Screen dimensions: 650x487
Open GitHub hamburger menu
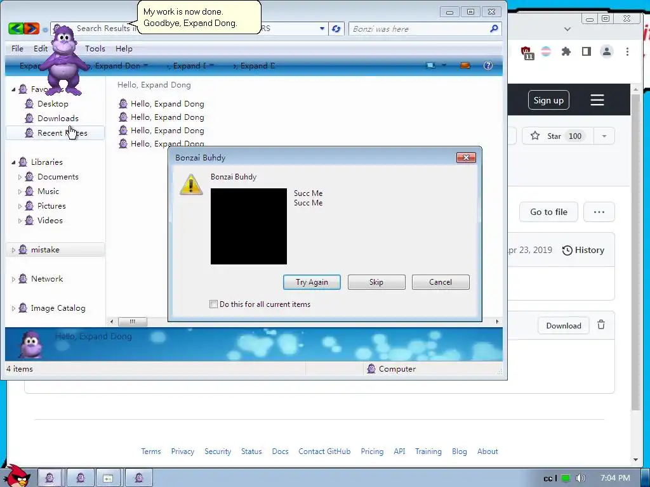click(x=597, y=100)
